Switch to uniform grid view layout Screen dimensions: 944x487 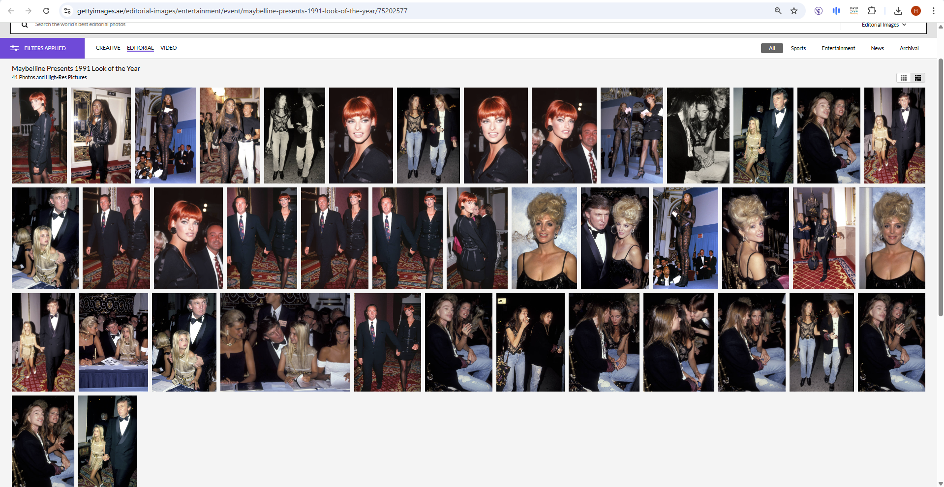point(904,78)
